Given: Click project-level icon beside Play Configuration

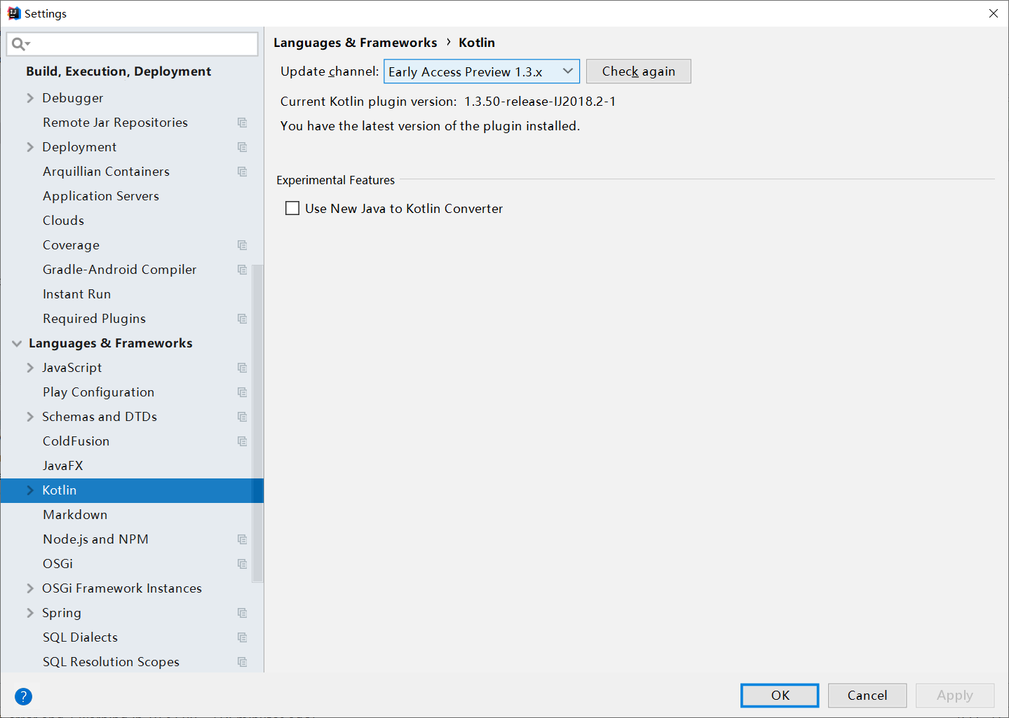Looking at the screenshot, I should (x=242, y=392).
